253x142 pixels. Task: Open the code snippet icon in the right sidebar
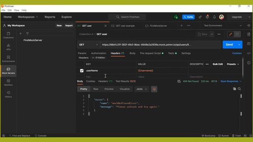coord(249,53)
